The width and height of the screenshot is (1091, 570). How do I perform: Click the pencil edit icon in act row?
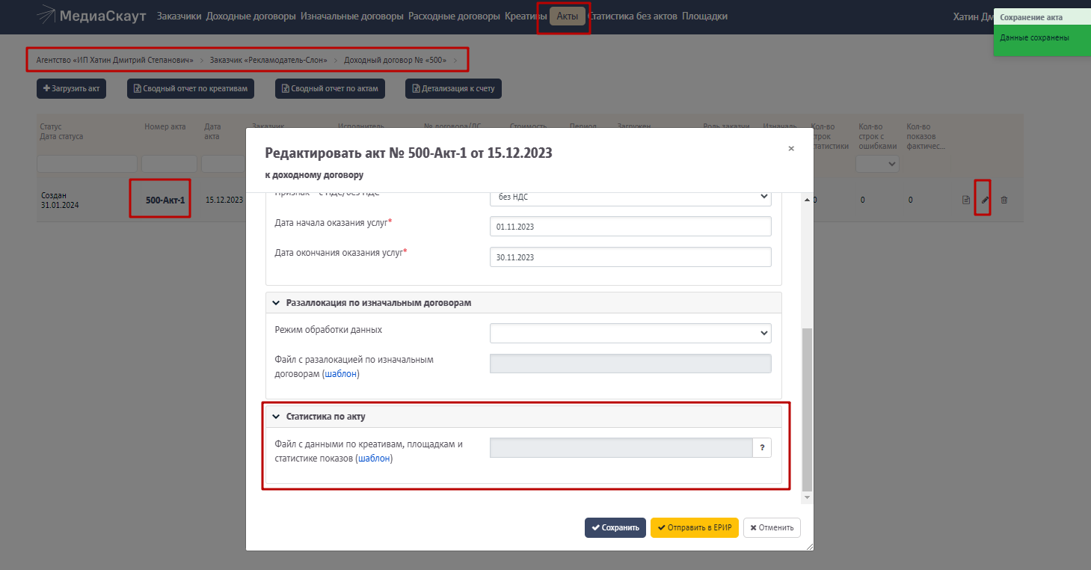click(985, 200)
